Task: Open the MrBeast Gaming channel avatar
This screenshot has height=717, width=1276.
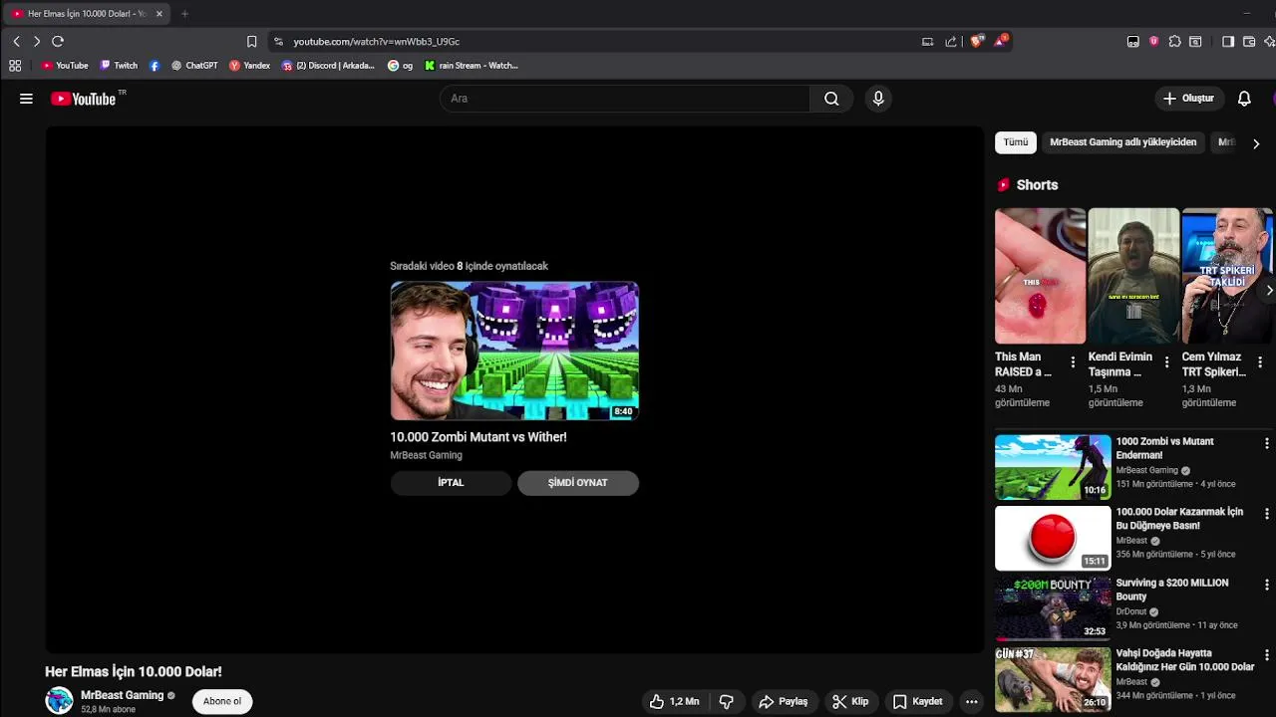Action: coord(59,701)
